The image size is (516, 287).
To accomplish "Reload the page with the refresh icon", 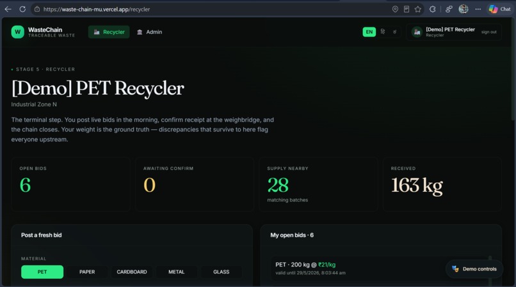I will tap(22, 9).
